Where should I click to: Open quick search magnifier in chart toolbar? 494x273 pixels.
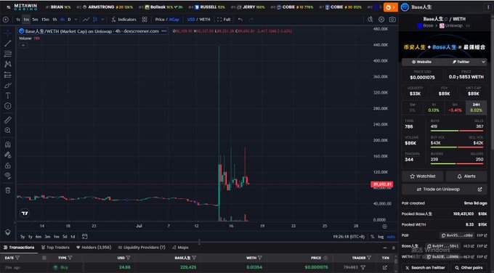pyautogui.click(x=370, y=20)
